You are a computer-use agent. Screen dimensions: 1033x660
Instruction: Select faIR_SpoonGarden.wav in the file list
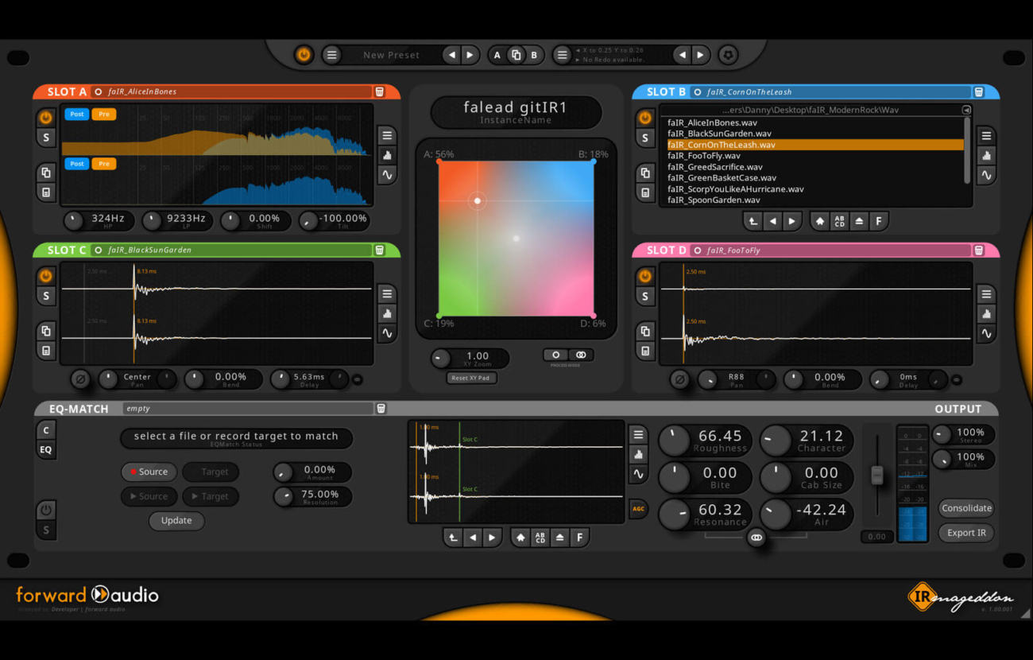point(714,200)
